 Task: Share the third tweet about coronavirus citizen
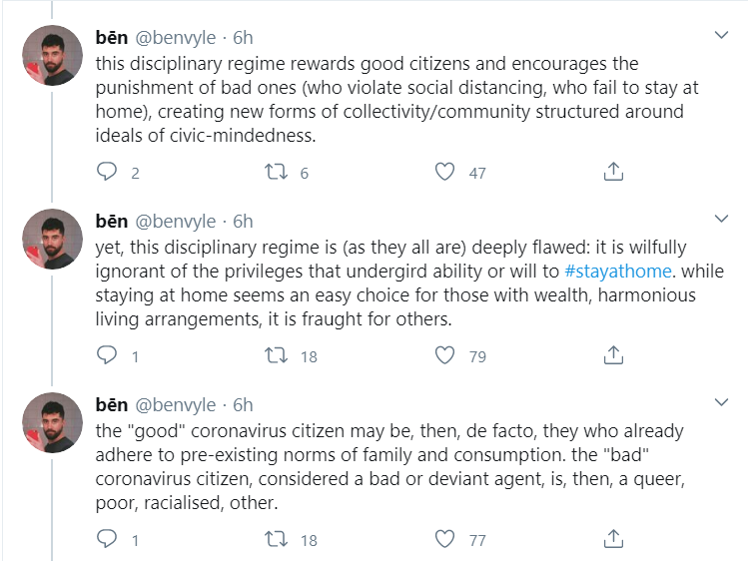coord(614,539)
